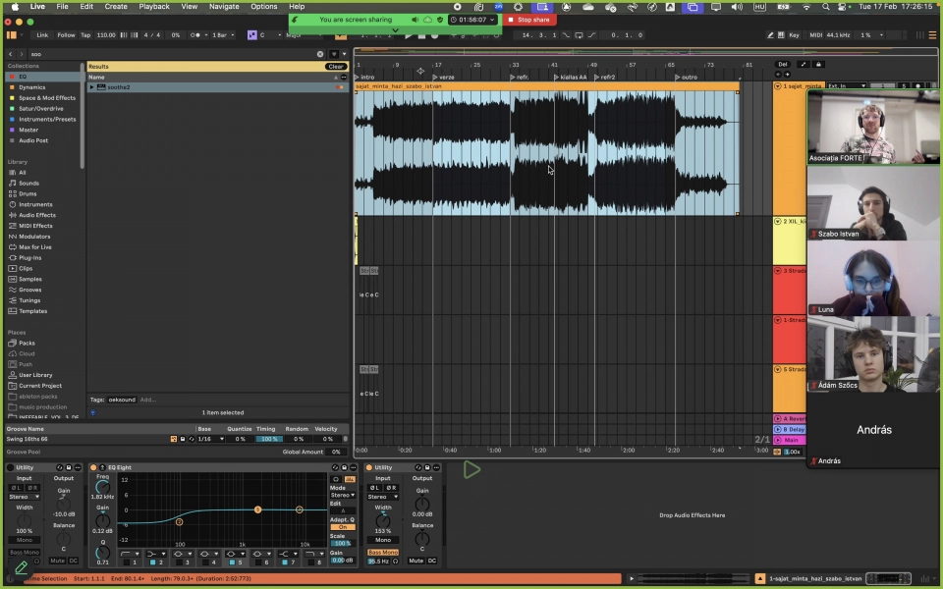Viewport: 943px width, 589px height.
Task: Click the lock envelopes icon
Action: coord(818,64)
